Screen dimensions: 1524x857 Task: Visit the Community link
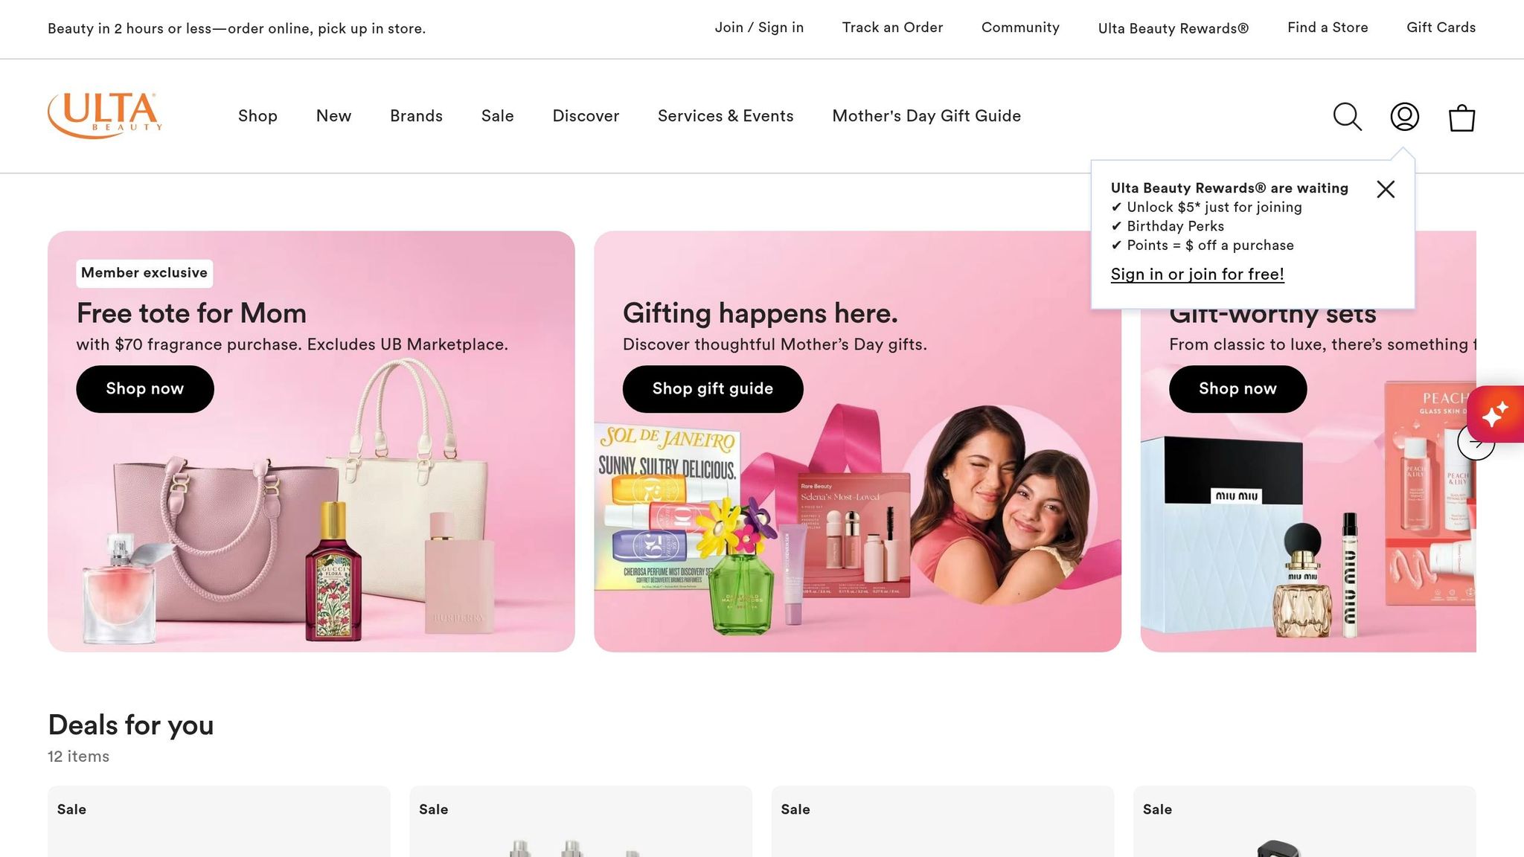click(1020, 28)
